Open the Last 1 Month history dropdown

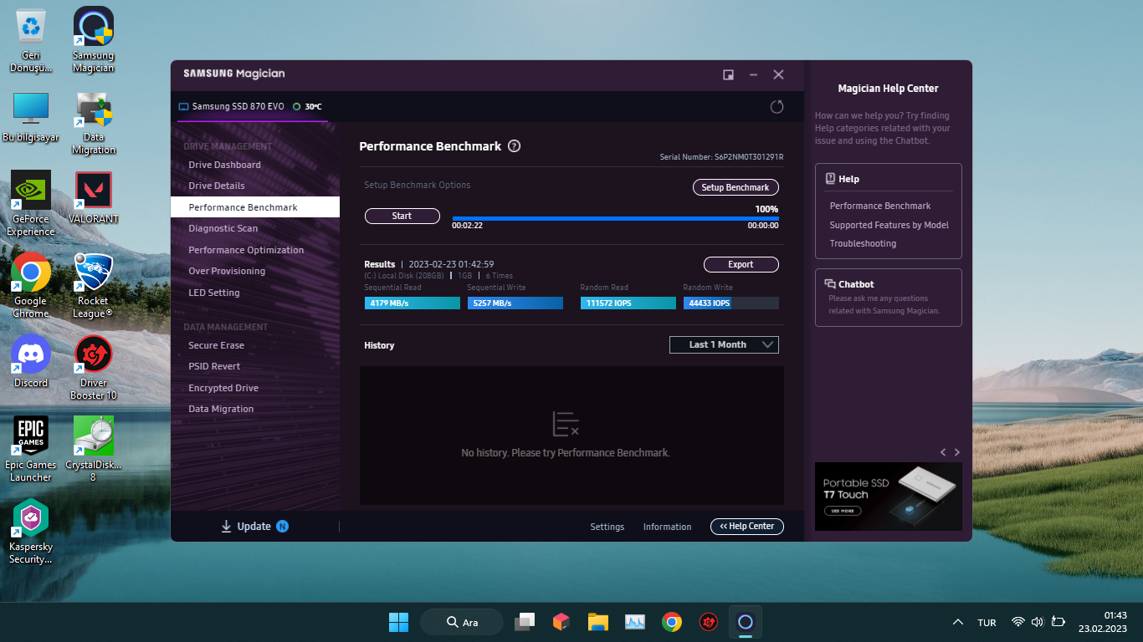[724, 344]
